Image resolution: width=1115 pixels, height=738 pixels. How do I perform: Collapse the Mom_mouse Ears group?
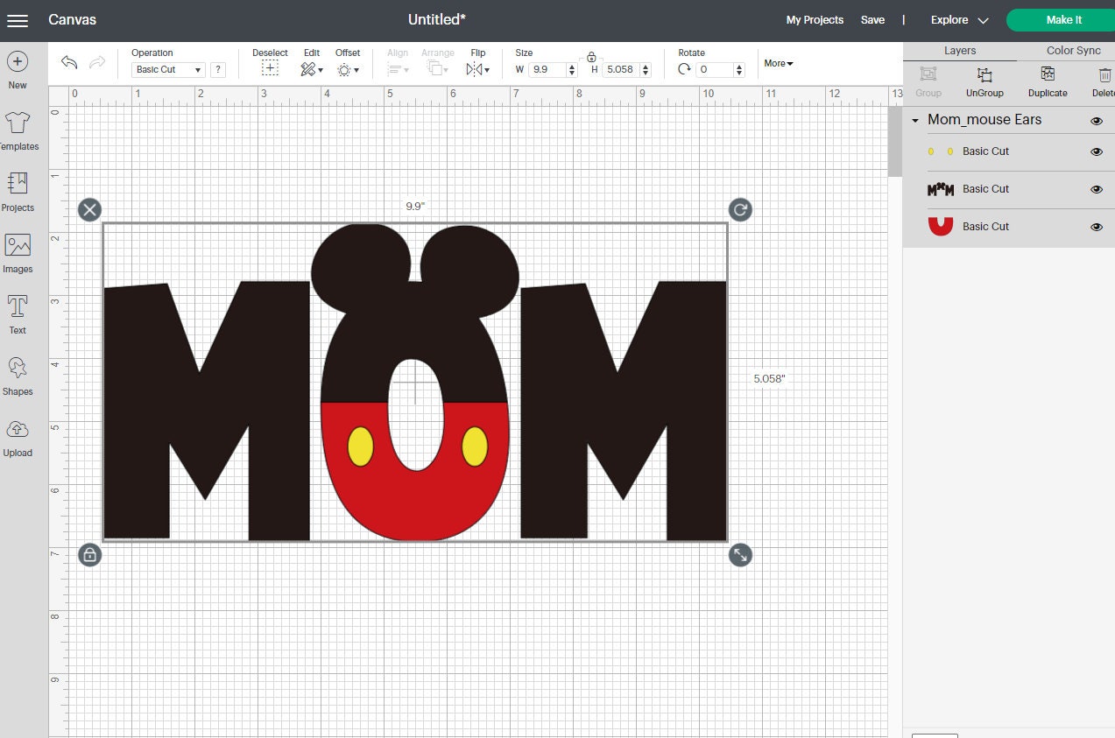click(916, 119)
